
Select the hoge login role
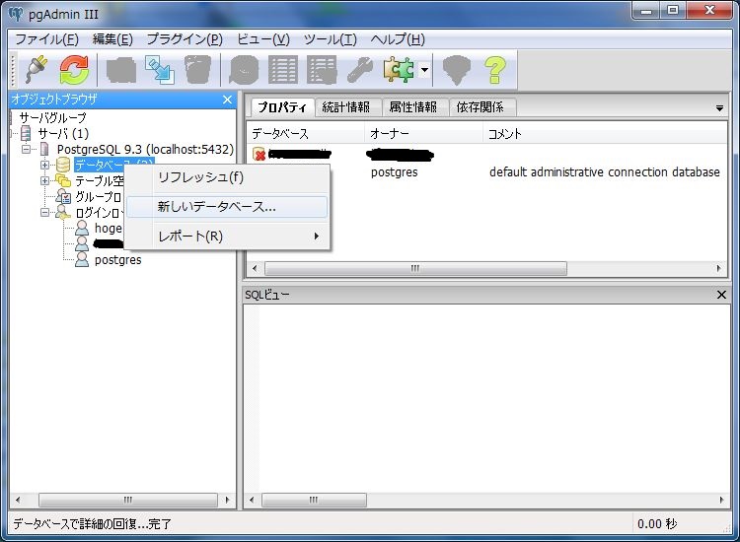pyautogui.click(x=109, y=228)
